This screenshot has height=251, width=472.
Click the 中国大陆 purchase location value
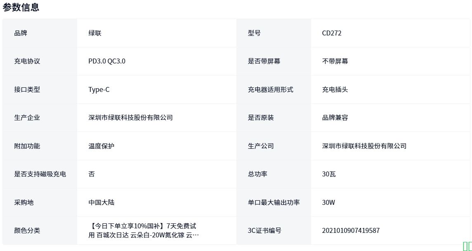click(101, 202)
